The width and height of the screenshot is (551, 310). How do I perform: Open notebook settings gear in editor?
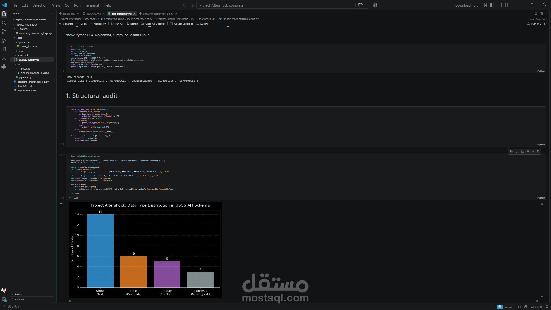pyautogui.click(x=536, y=14)
